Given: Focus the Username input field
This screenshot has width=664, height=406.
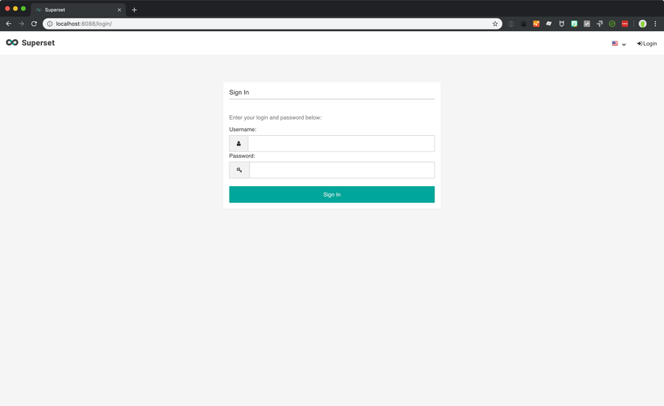Looking at the screenshot, I should tap(341, 144).
